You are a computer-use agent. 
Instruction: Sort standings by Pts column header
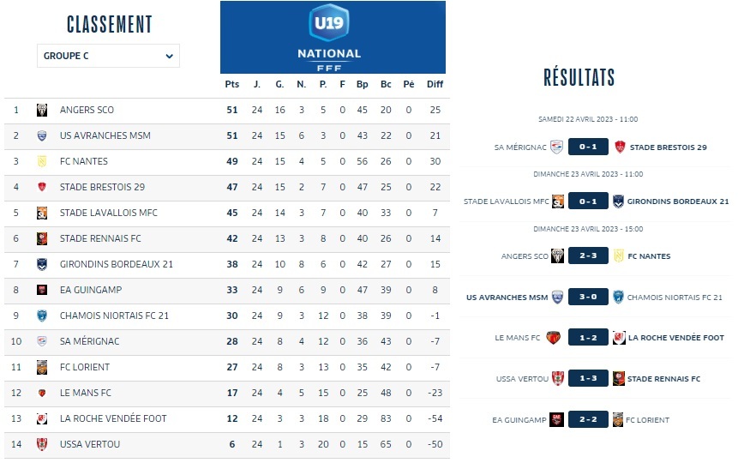tap(231, 84)
